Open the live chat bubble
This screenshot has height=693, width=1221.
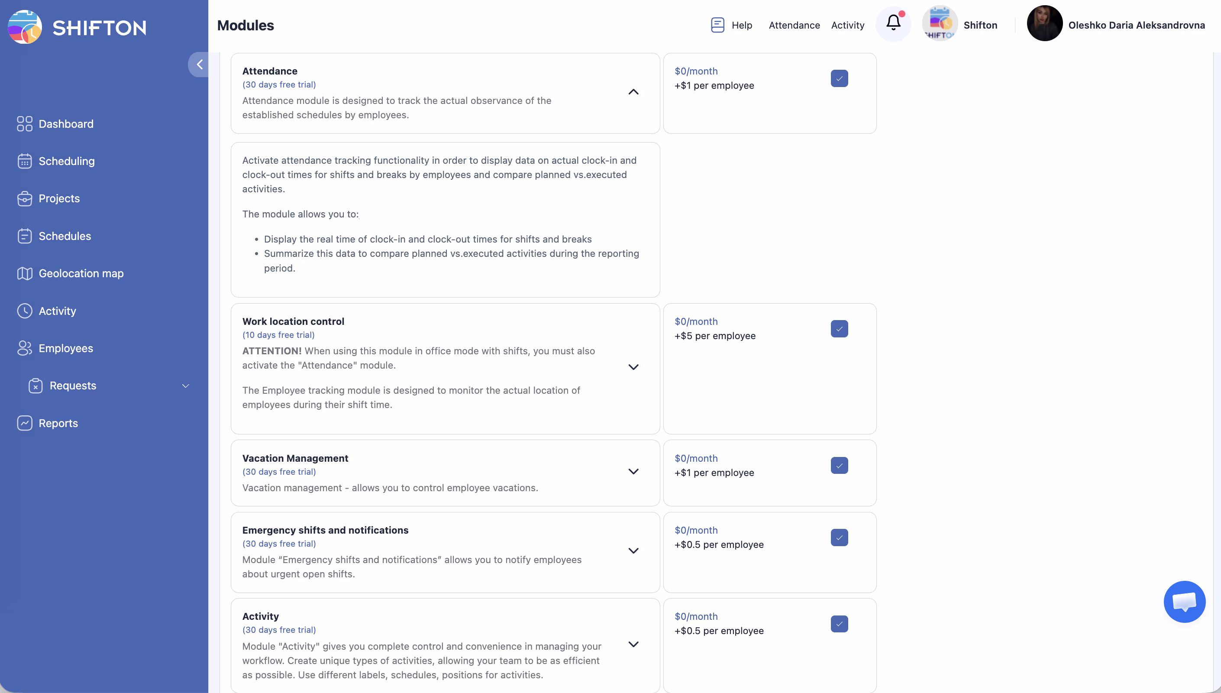coord(1184,601)
